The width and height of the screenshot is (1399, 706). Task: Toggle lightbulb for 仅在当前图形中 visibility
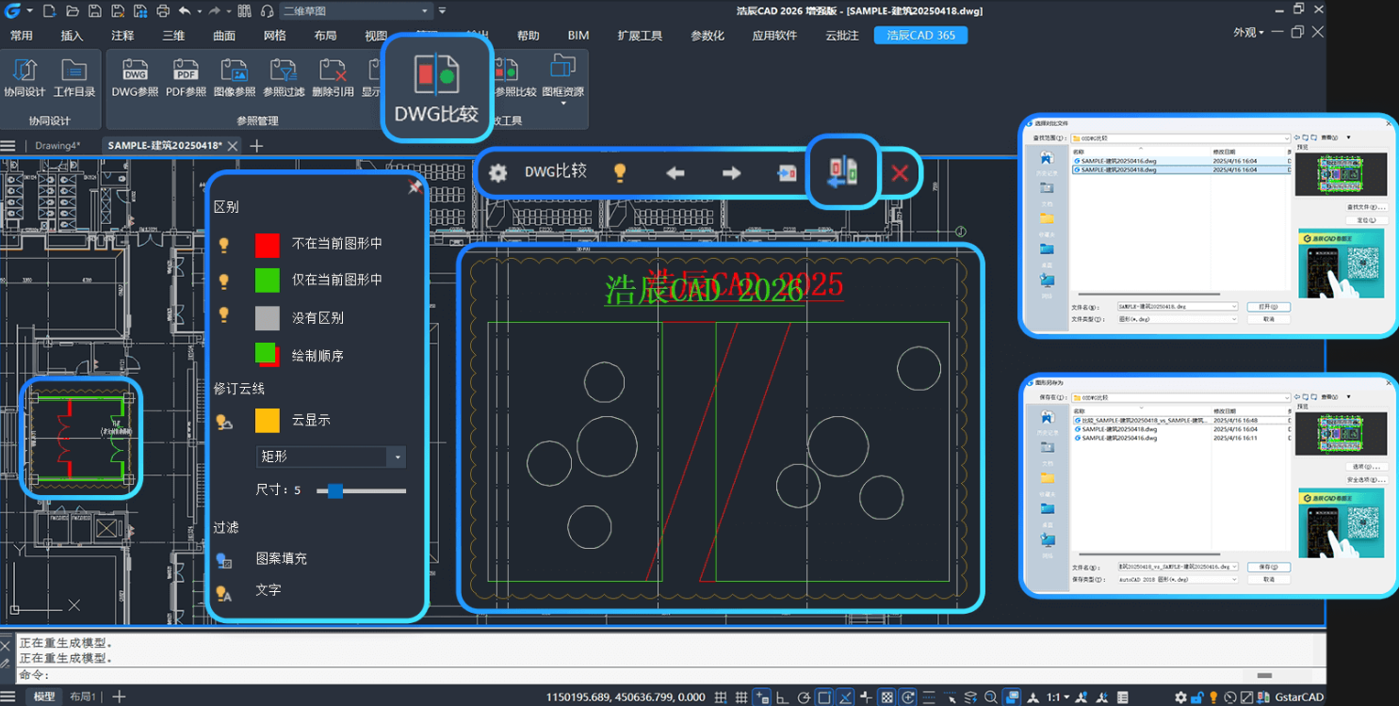(x=224, y=281)
